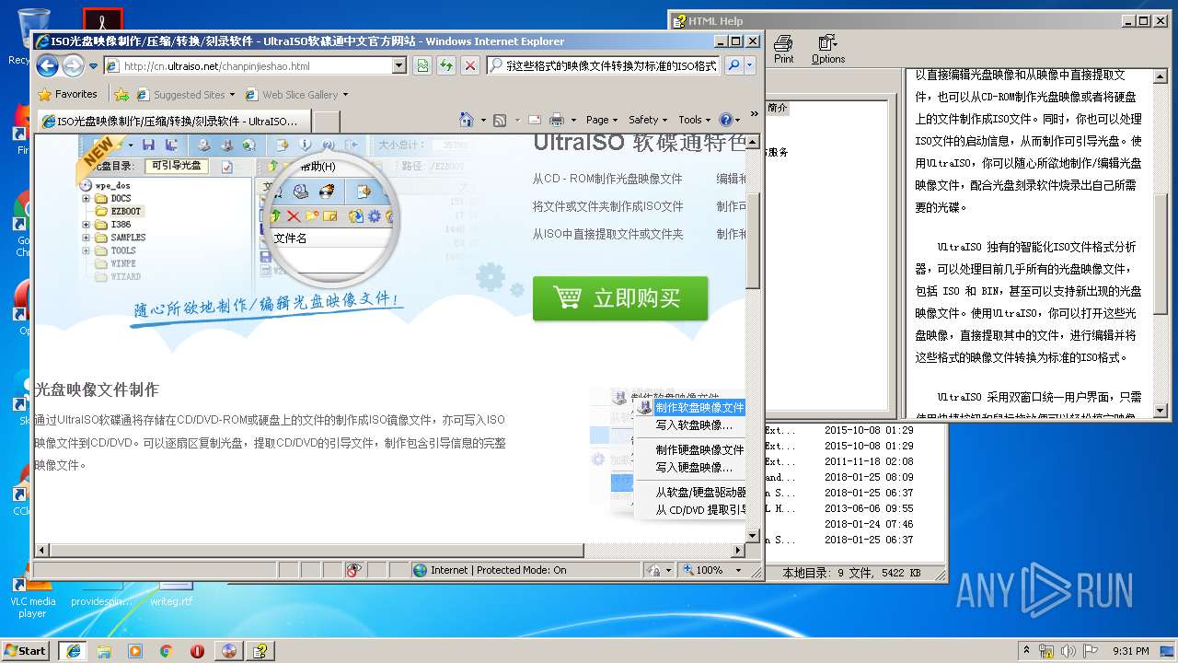1178x663 pixels.
Task: Expand the address bar history dropdown
Action: tap(399, 66)
